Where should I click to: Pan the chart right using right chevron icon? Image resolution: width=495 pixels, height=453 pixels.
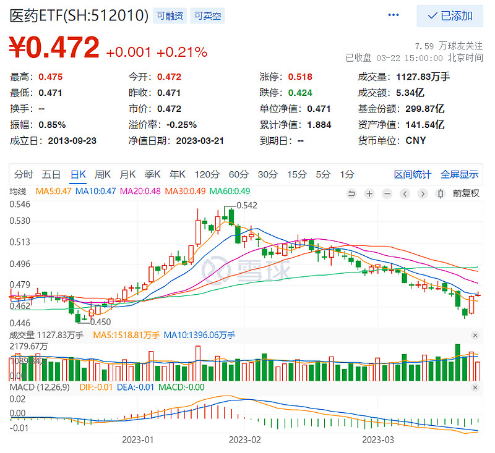pos(421,193)
